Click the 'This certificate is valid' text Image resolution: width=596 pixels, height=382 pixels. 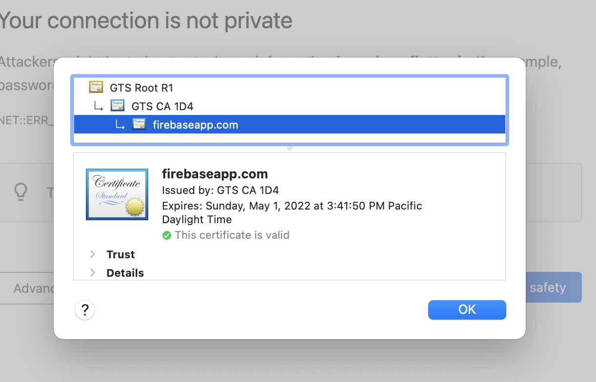232,235
